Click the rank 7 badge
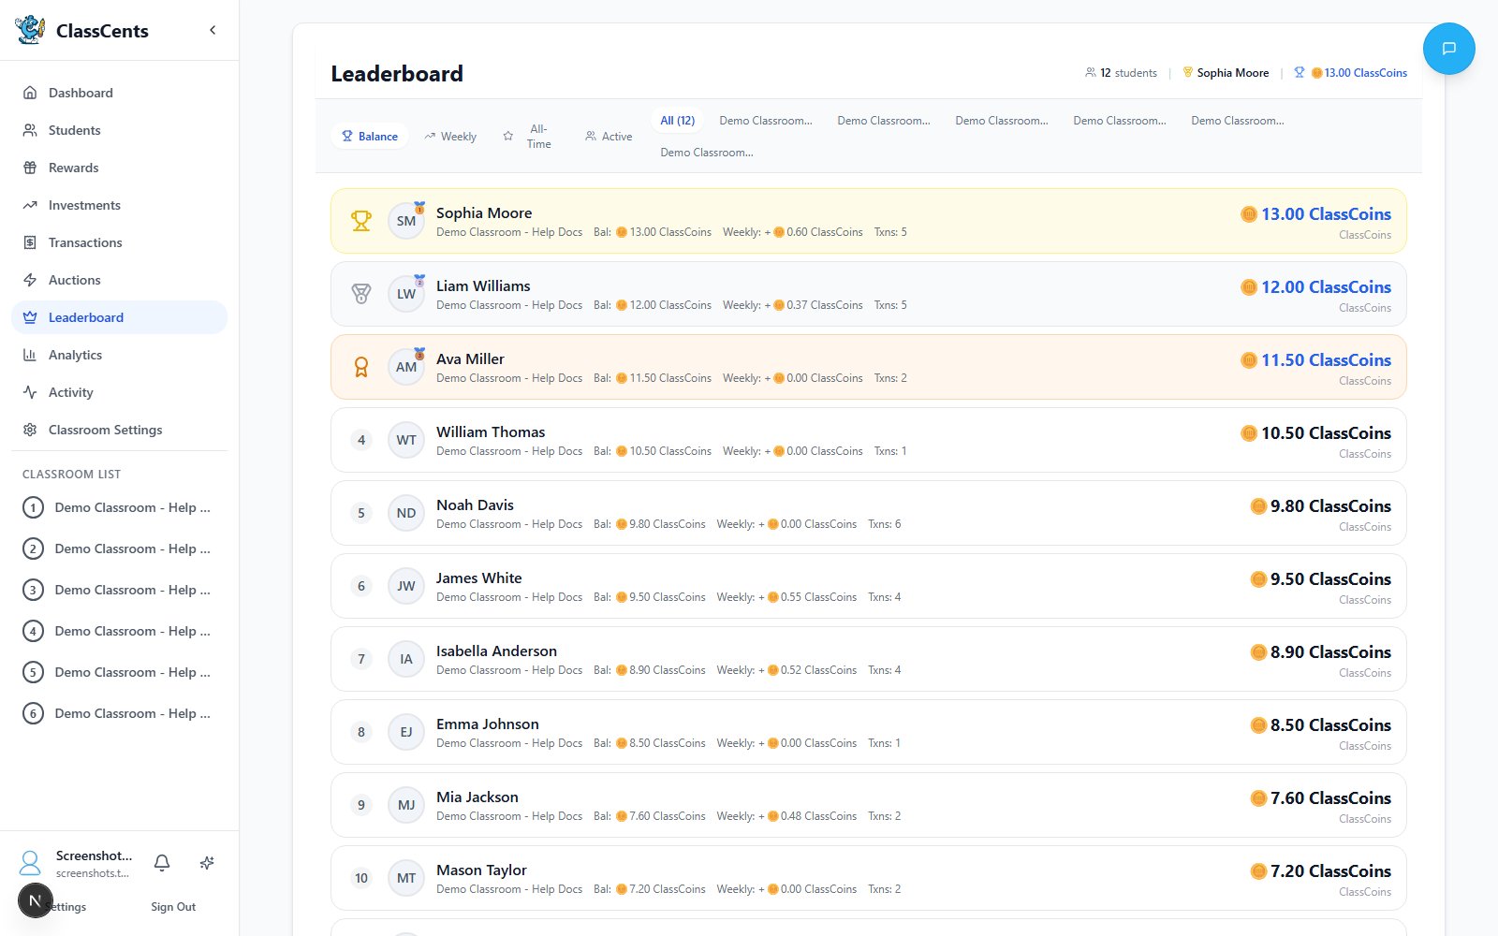This screenshot has width=1498, height=936. point(361,659)
